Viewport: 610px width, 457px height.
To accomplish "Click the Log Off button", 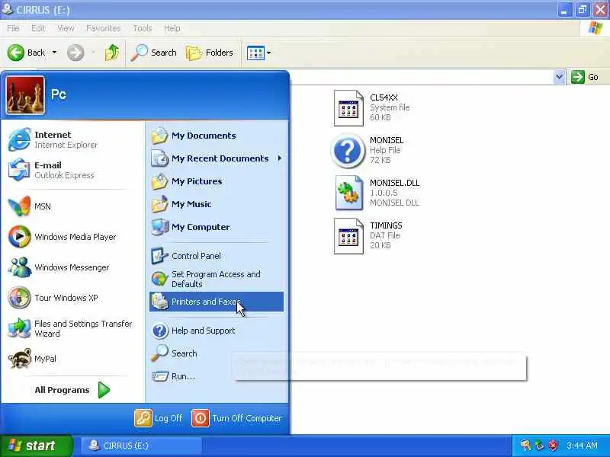I will click(159, 418).
